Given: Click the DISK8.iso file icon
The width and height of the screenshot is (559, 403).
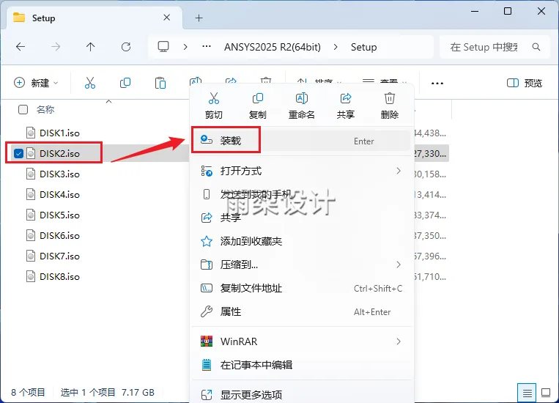Looking at the screenshot, I should pyautogui.click(x=31, y=276).
